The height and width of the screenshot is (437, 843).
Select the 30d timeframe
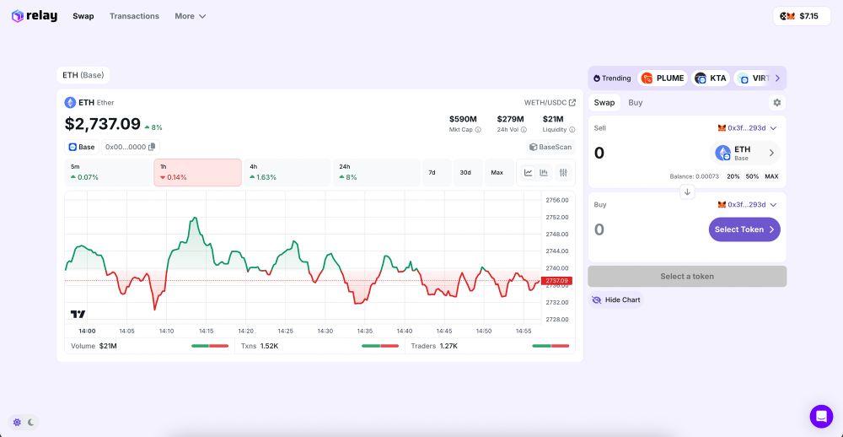468,172
